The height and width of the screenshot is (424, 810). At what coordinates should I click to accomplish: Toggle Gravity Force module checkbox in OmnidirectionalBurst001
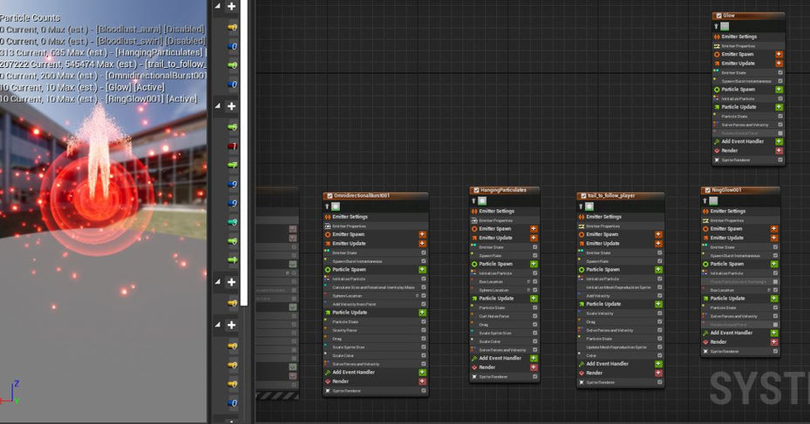424,330
